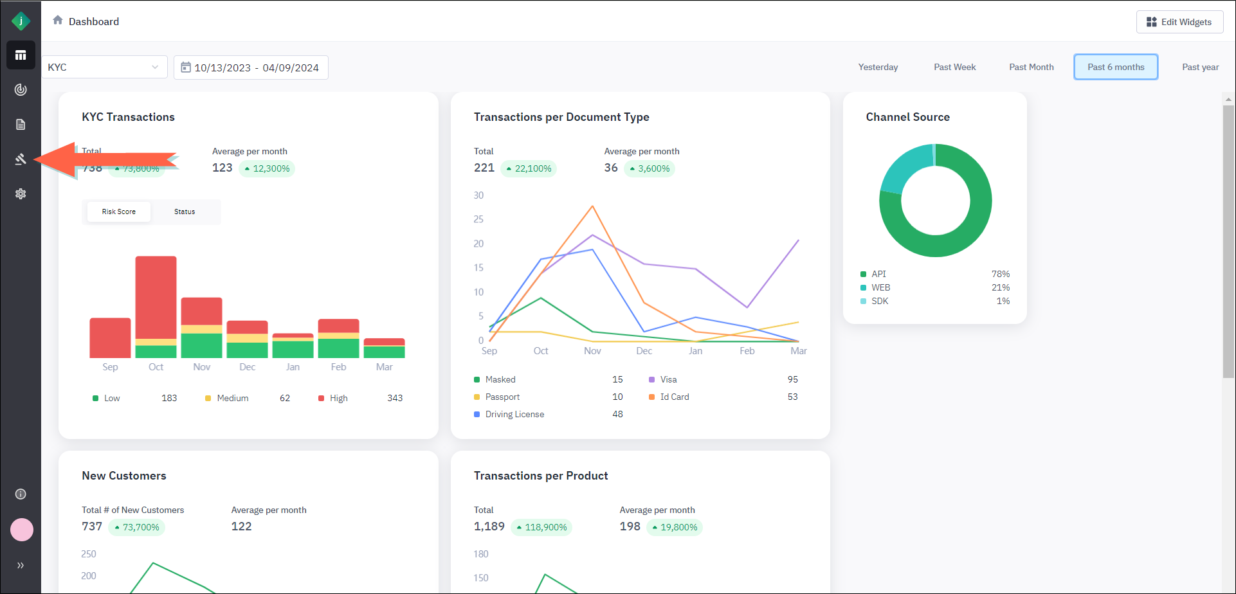Click the API legend color swatch
The height and width of the screenshot is (594, 1236).
[x=863, y=274]
